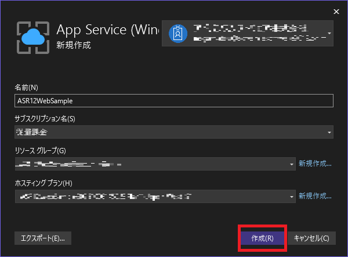The image size is (348, 257).
Task: Click the resource group dropdown arrow
Action: 292,164
